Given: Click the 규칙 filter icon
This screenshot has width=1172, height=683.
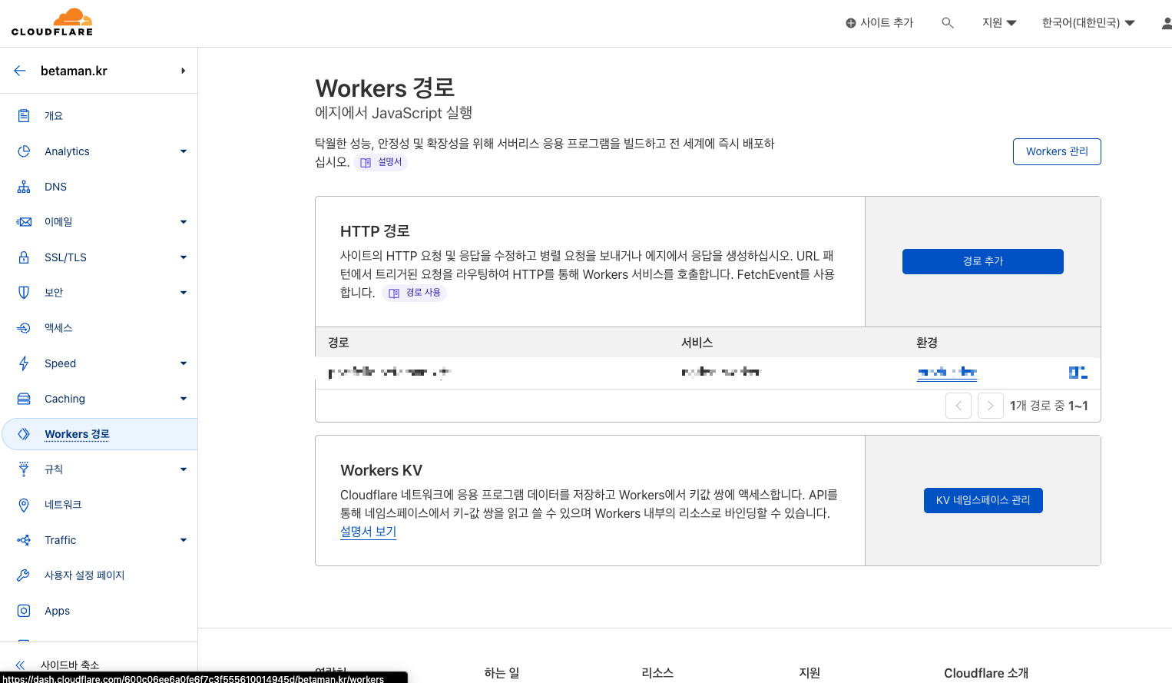Looking at the screenshot, I should [x=24, y=469].
